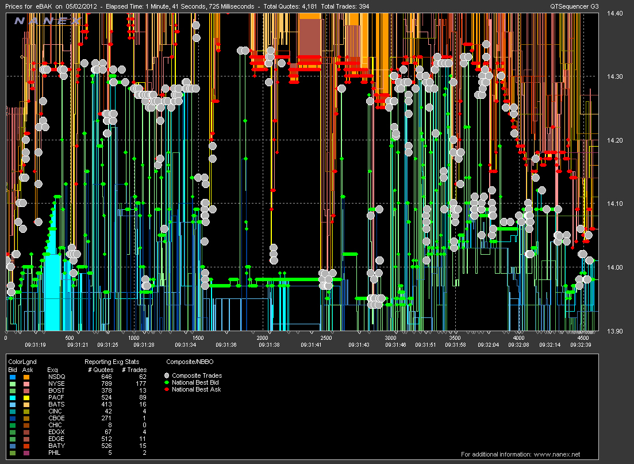Click the BOST ask color swatch
This screenshot has width=634, height=464.
coord(26,391)
